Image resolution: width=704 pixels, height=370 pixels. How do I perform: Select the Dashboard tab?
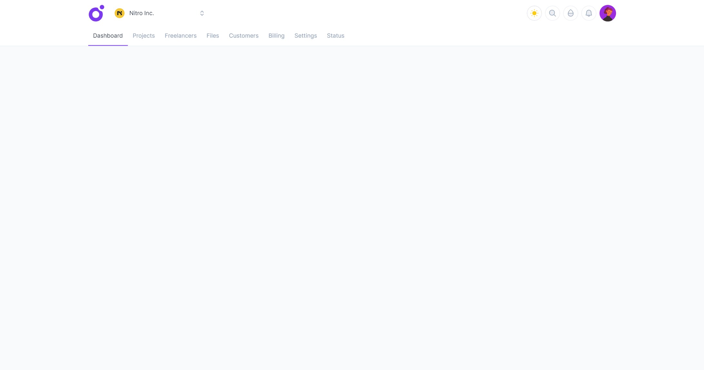(108, 36)
